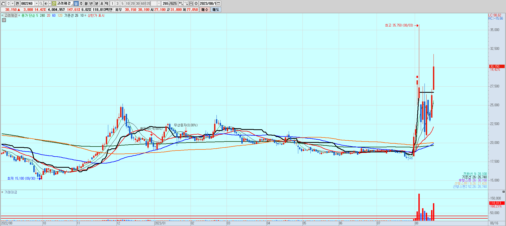Choose the 120 interval button

pyautogui.click(x=148, y=3)
